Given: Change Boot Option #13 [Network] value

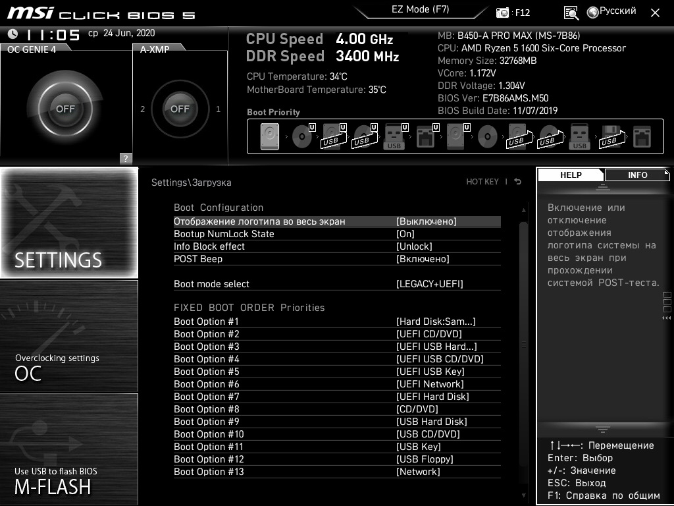Looking at the screenshot, I should click(x=418, y=472).
